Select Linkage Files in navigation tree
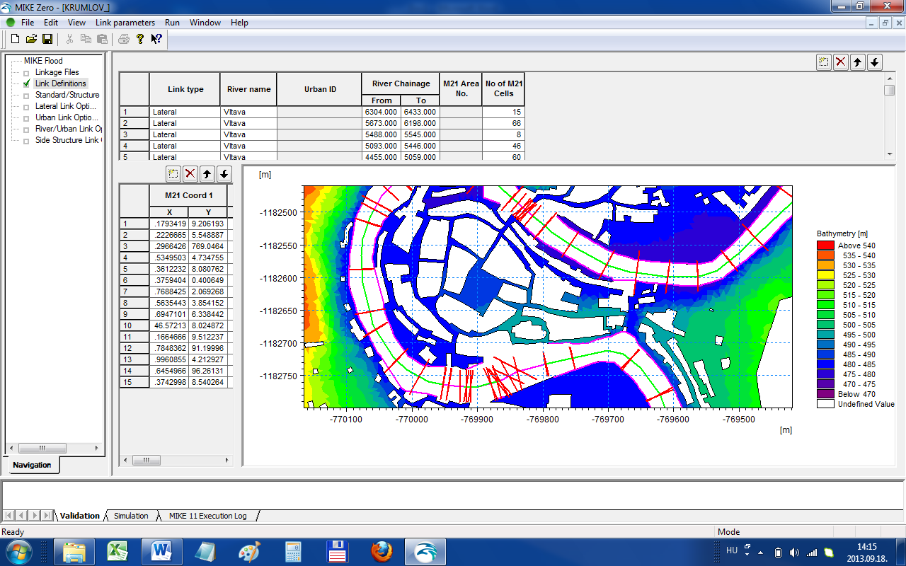The image size is (906, 566). (x=57, y=72)
